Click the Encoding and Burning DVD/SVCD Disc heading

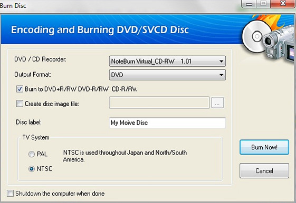(x=100, y=30)
